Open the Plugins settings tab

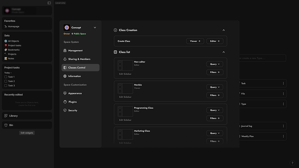point(81,102)
